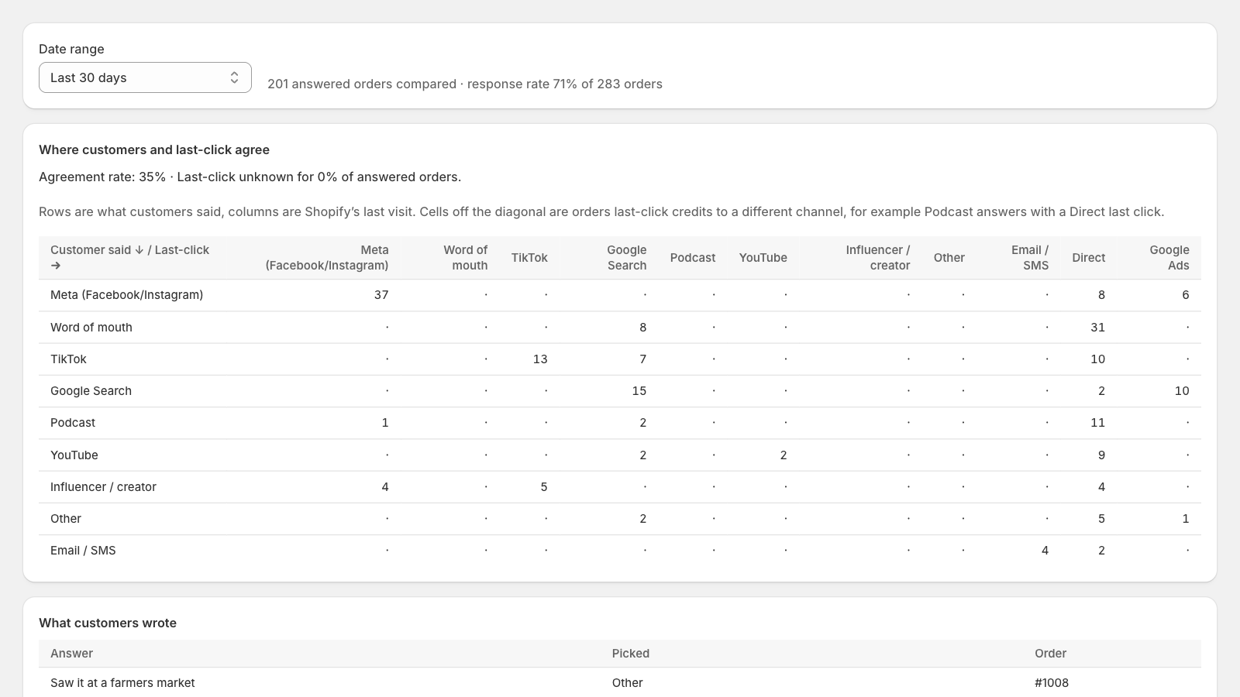Click the Podcast row's Direct value 11
1240x697 pixels.
1097,423
